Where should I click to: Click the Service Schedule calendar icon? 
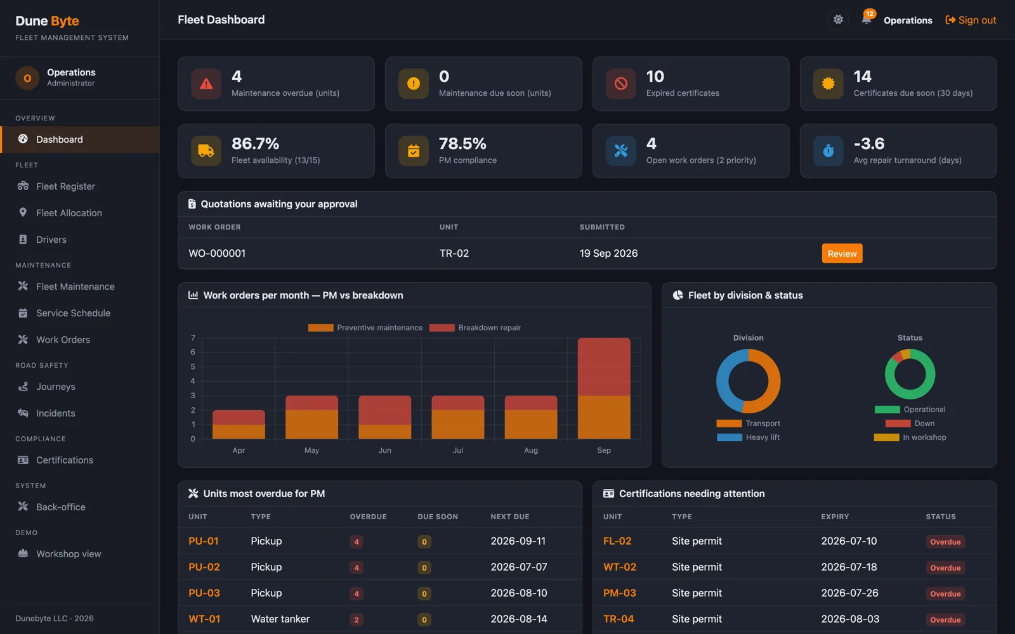point(23,313)
